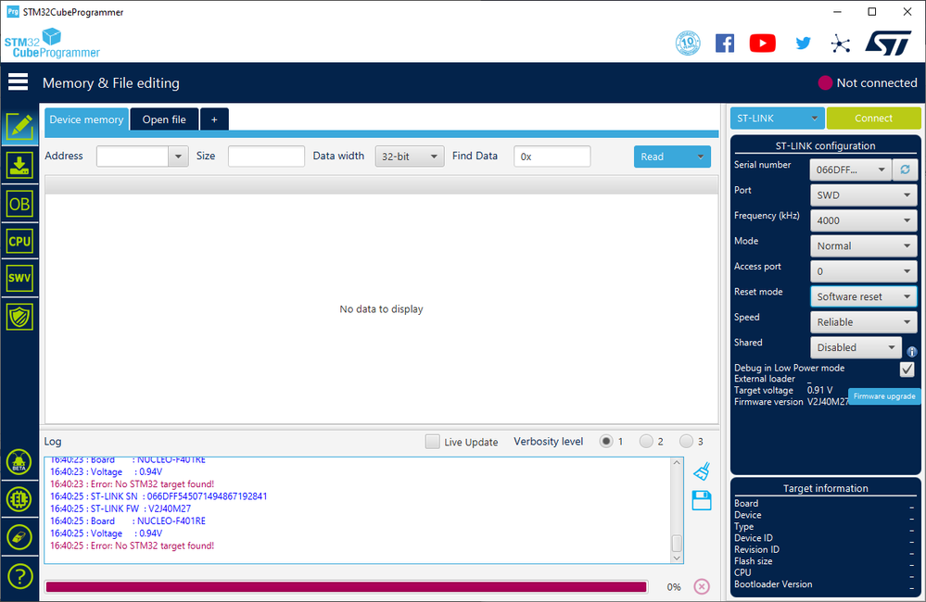Click the log scrollbar up arrow
This screenshot has height=602, width=926.
677,463
